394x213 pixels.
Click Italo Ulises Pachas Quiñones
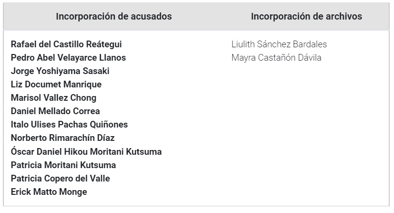pyautogui.click(x=69, y=125)
